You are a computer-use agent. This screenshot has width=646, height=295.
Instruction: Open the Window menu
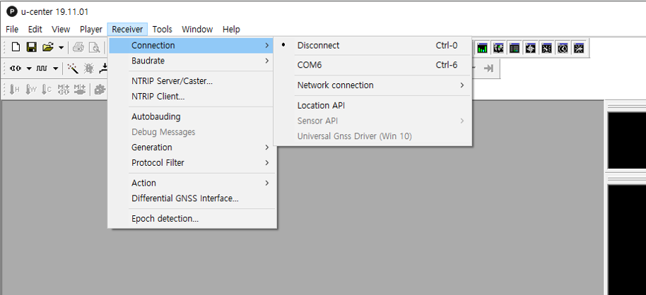[197, 29]
